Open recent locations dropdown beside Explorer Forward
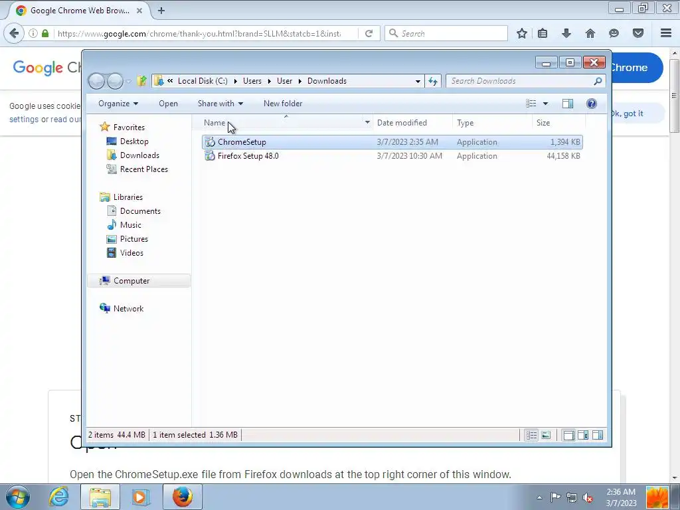Screen dimensions: 680x510 (128, 81)
